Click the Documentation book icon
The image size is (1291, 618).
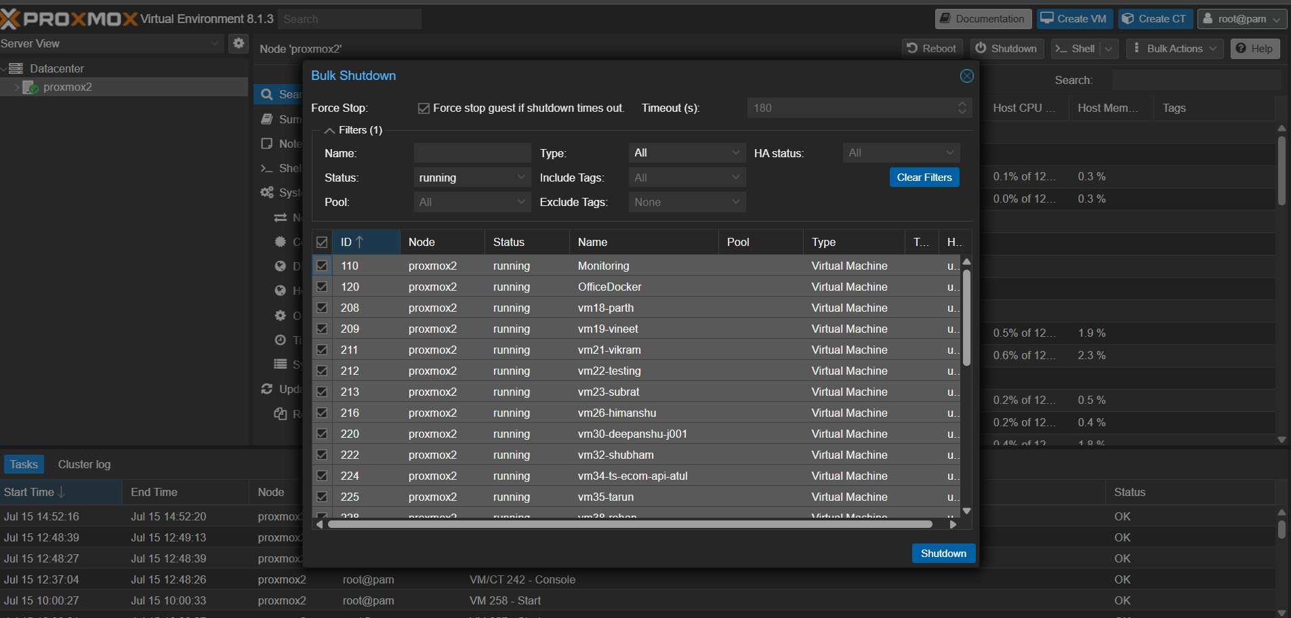pos(945,18)
